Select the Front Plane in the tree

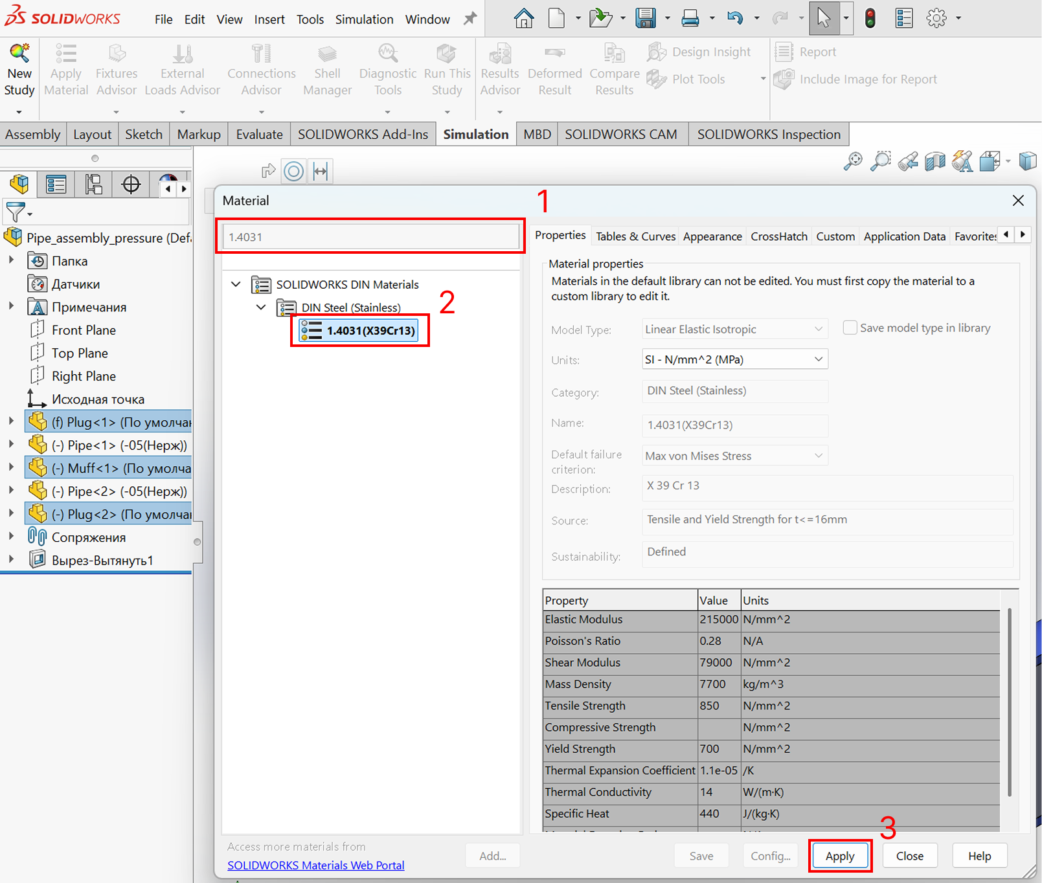pyautogui.click(x=73, y=330)
